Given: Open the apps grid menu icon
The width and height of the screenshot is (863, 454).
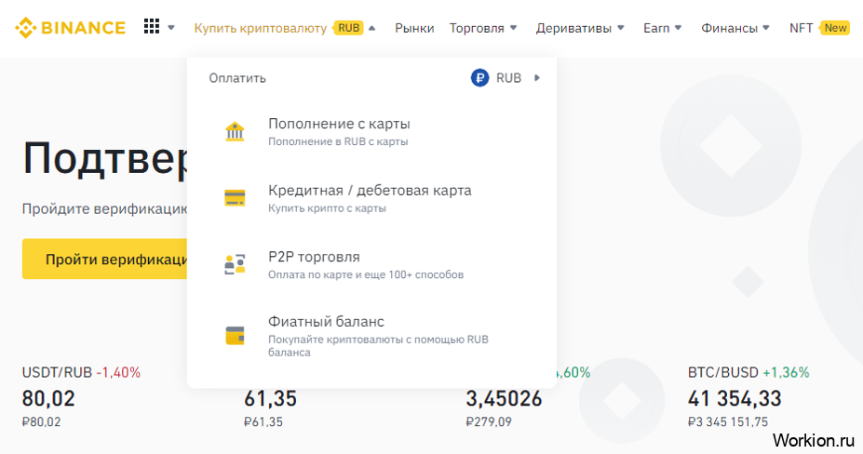Looking at the screenshot, I should (x=152, y=27).
